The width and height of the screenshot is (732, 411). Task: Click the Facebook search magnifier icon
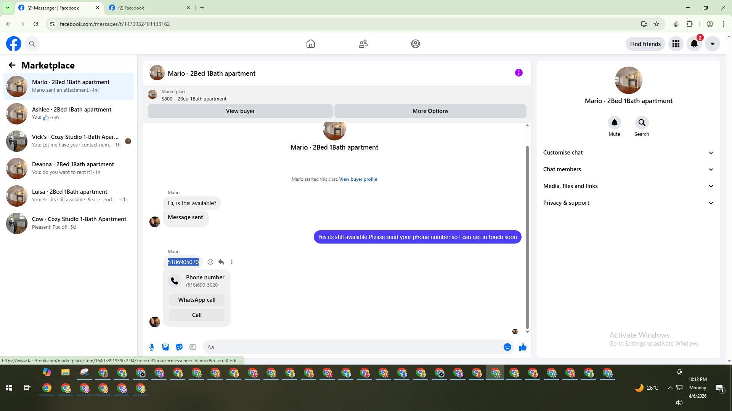(x=32, y=44)
